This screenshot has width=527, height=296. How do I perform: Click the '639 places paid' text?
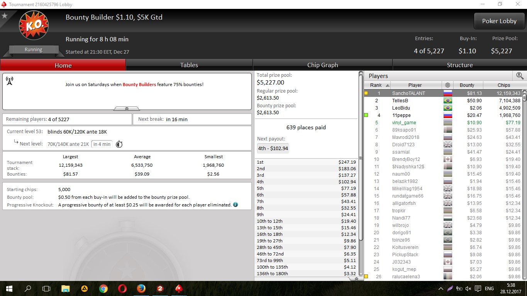pos(306,127)
